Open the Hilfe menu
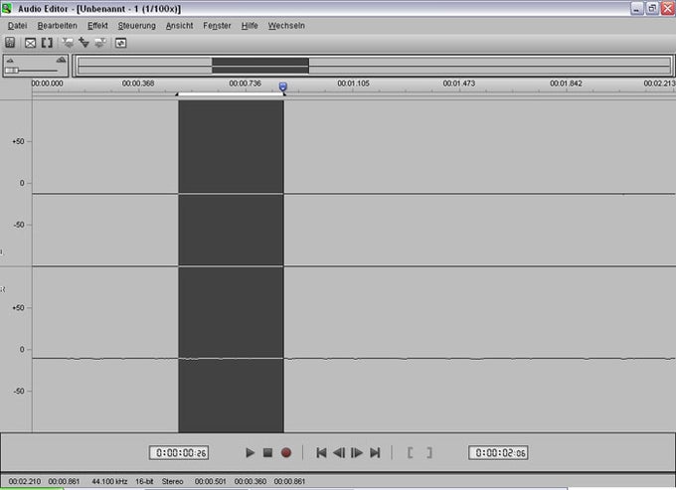The width and height of the screenshot is (676, 490). point(250,26)
